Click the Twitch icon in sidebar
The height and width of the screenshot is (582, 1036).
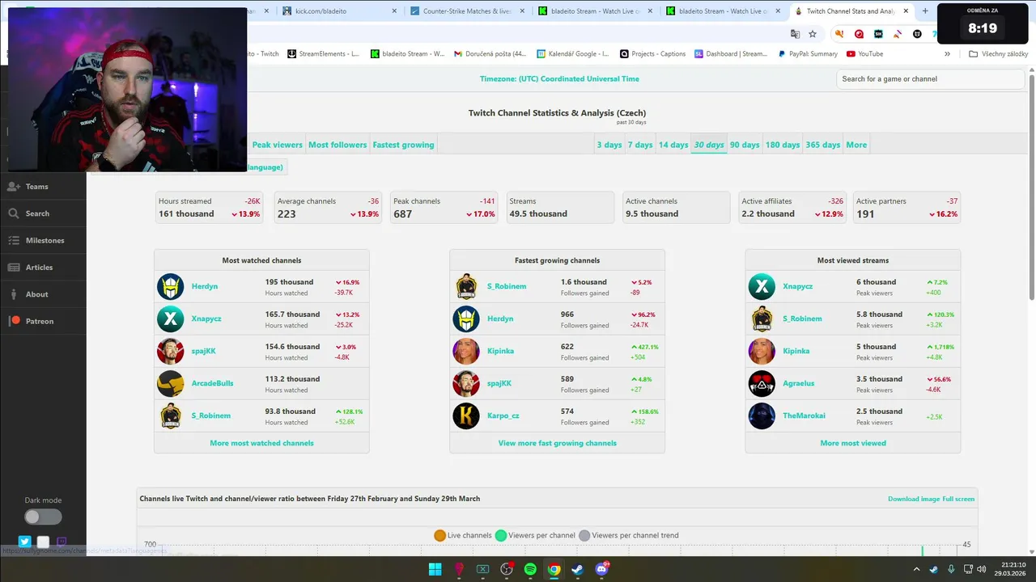(62, 542)
